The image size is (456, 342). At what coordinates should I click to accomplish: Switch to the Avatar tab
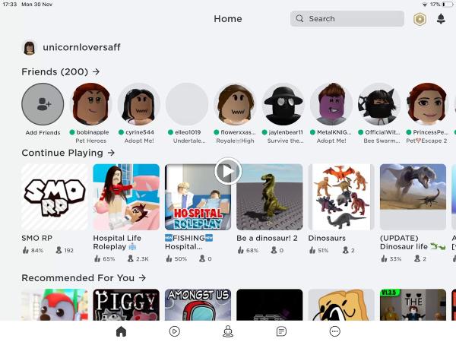(228, 331)
